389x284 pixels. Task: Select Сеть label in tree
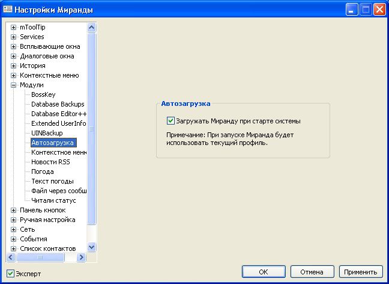[27, 230]
